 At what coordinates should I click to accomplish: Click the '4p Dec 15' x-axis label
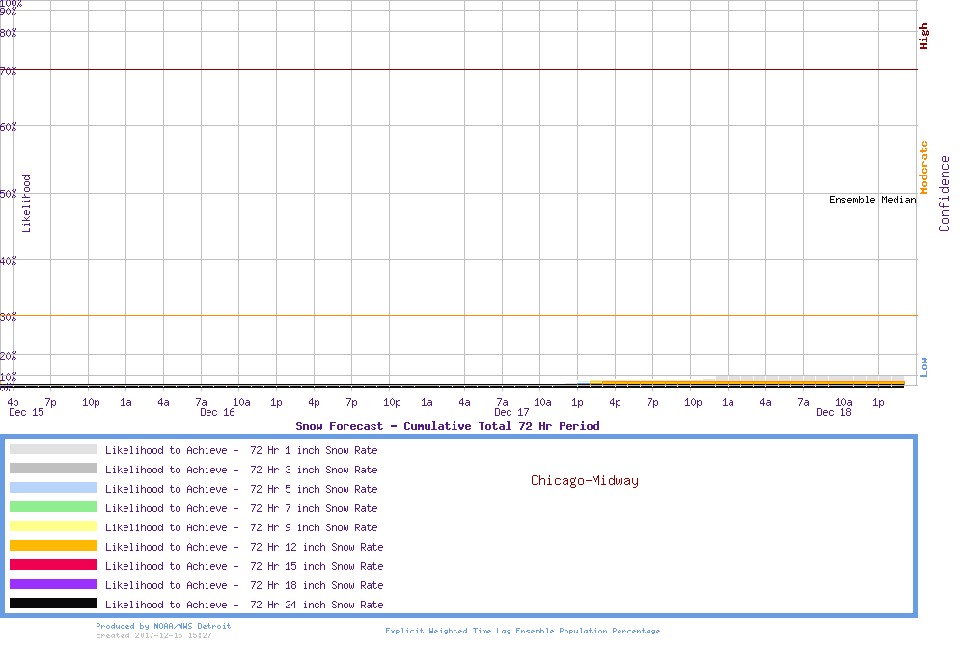point(26,407)
